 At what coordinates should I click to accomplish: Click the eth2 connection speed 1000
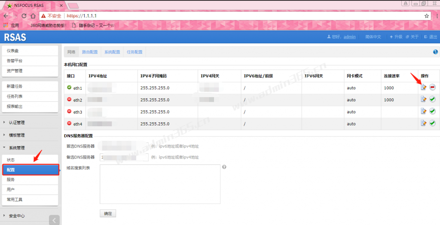coord(389,100)
